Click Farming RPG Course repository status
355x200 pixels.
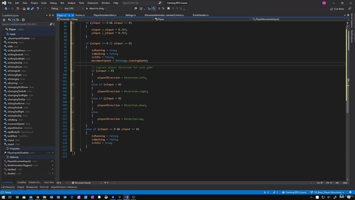click(294, 192)
